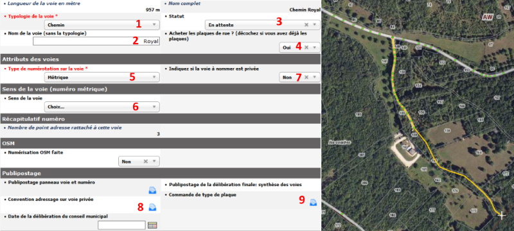This screenshot has width=514, height=231.
Task: Open the Convention adressage sur voie privée document icon
Action: click(152, 207)
